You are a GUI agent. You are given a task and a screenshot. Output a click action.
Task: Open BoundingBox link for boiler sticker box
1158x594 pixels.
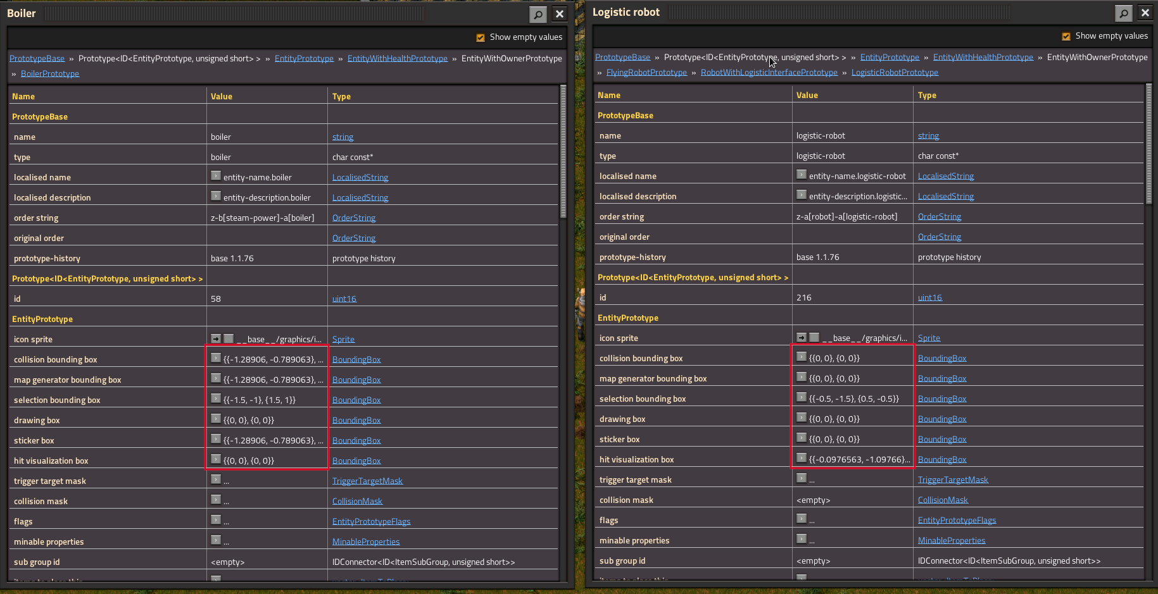pyautogui.click(x=356, y=440)
